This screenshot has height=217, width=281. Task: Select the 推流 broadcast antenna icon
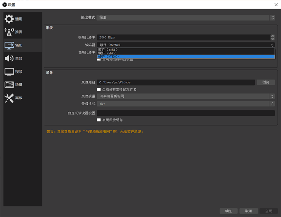coord(9,32)
